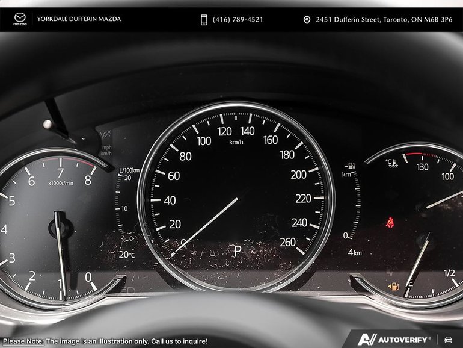Click the L/100km fuel economy label
Image resolution: width=463 pixels, height=348 pixels.
tap(129, 170)
